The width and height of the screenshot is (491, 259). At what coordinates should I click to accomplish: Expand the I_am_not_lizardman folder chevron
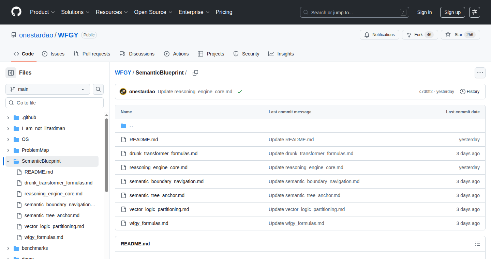tap(8, 128)
